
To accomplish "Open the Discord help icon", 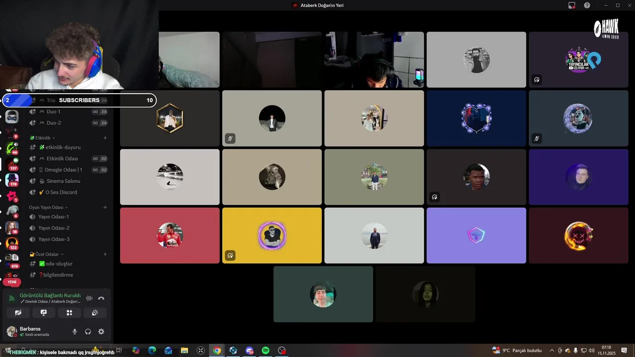I will [x=587, y=5].
